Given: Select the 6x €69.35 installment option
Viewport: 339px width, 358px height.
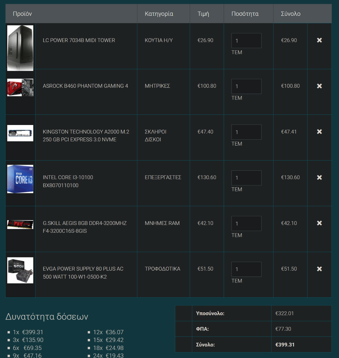Looking at the screenshot, I should pyautogui.click(x=27, y=348).
